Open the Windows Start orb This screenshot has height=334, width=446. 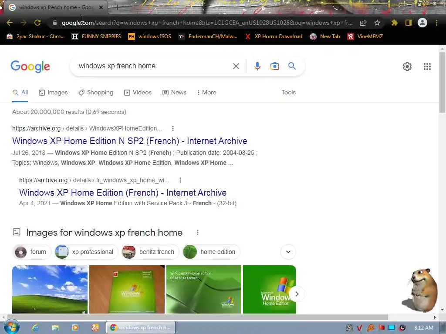(x=11, y=327)
